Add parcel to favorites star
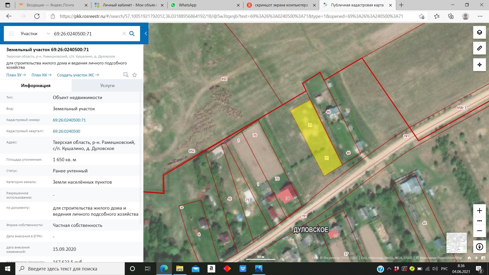Viewport: 489px width, 275px height. pyautogui.click(x=135, y=75)
